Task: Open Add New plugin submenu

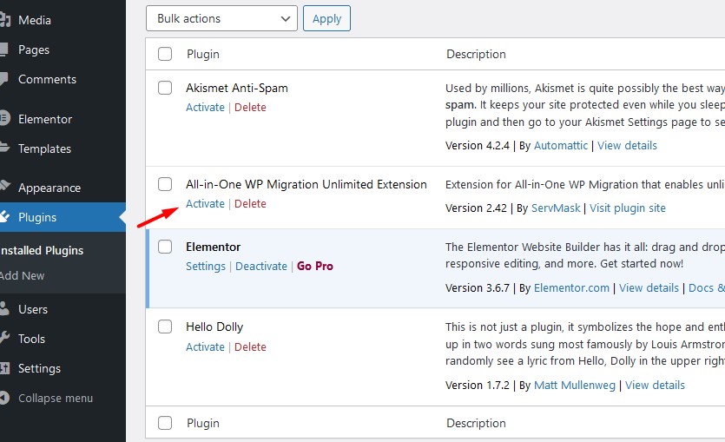Action: tap(22, 275)
